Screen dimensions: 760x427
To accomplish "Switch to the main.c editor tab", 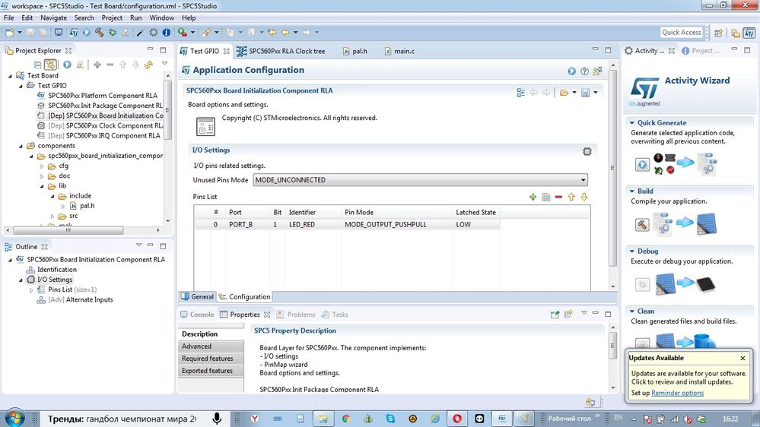I will (x=399, y=52).
